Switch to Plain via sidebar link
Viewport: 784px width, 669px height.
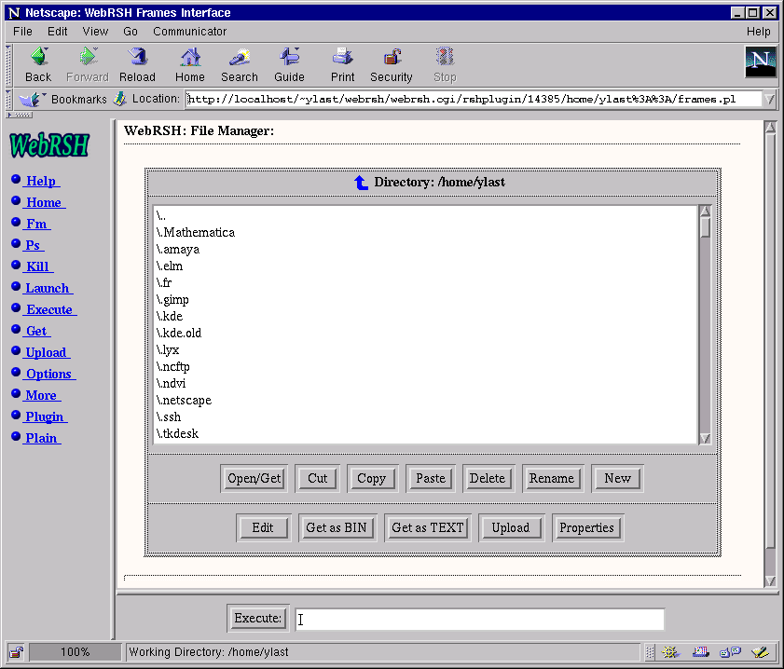[43, 439]
